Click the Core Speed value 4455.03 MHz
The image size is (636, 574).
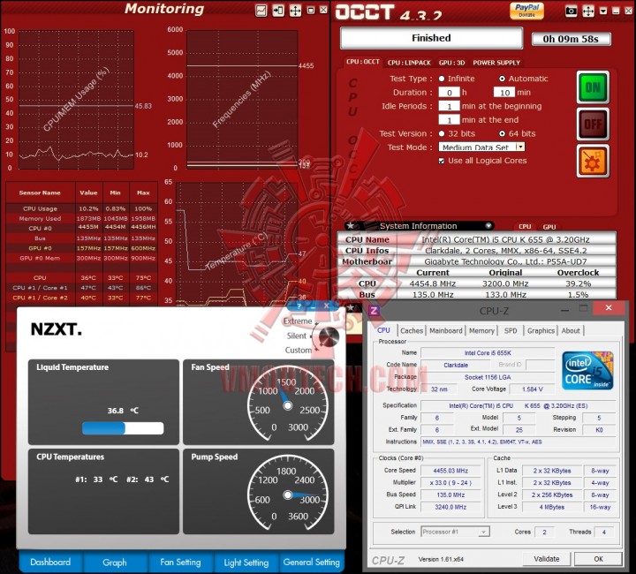click(450, 471)
